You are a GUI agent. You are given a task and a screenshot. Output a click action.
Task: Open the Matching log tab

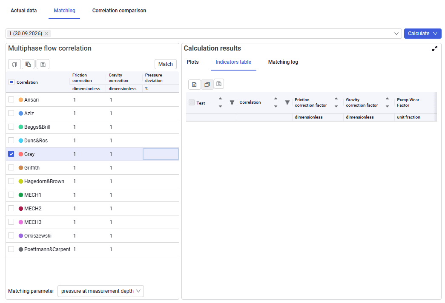pyautogui.click(x=283, y=62)
